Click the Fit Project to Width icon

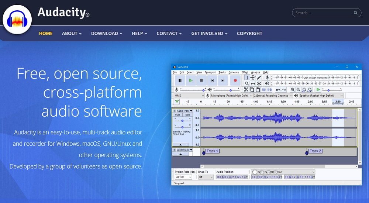point(310,89)
